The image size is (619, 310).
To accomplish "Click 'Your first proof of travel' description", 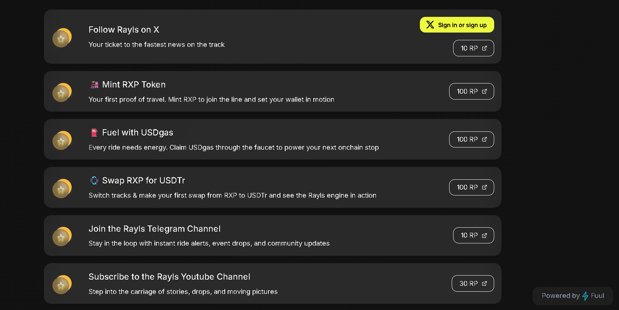I will tap(211, 100).
